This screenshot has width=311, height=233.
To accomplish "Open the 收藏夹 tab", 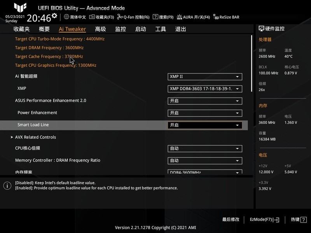I will [22, 29].
